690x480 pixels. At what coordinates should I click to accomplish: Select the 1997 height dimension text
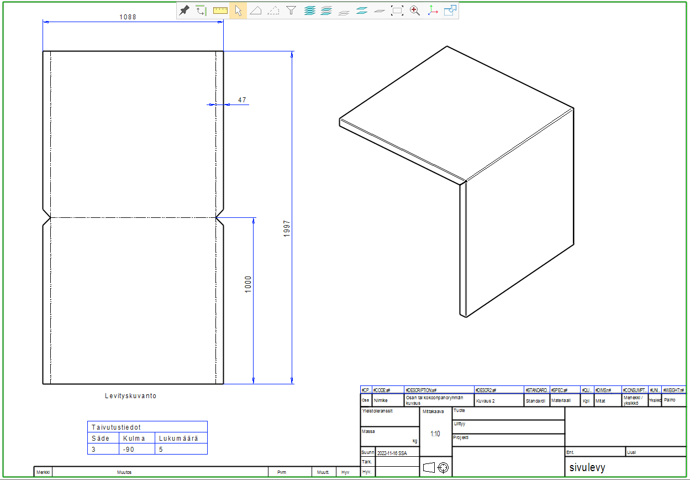tap(287, 228)
